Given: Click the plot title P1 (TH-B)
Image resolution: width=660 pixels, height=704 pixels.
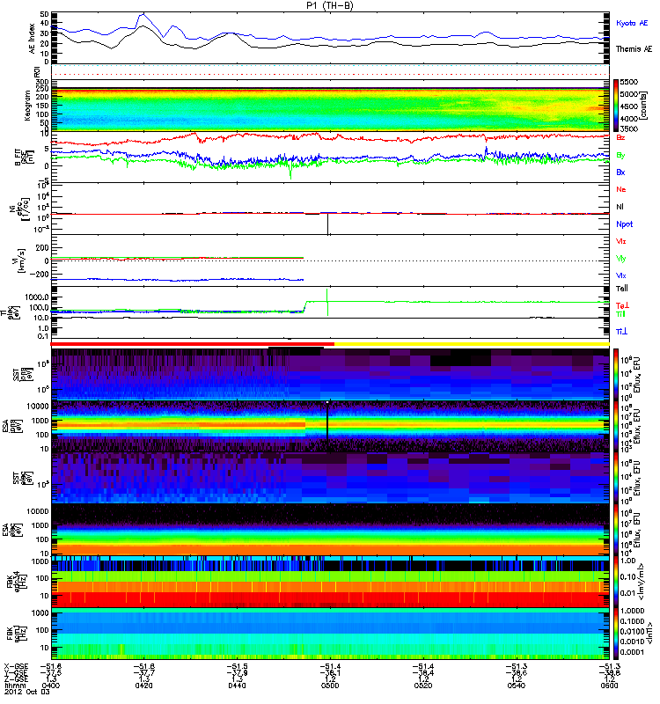Looking at the screenshot, I should click(x=330, y=5).
